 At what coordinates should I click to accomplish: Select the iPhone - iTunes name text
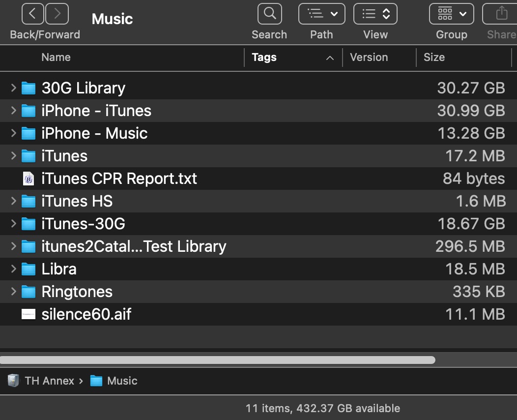coord(96,111)
